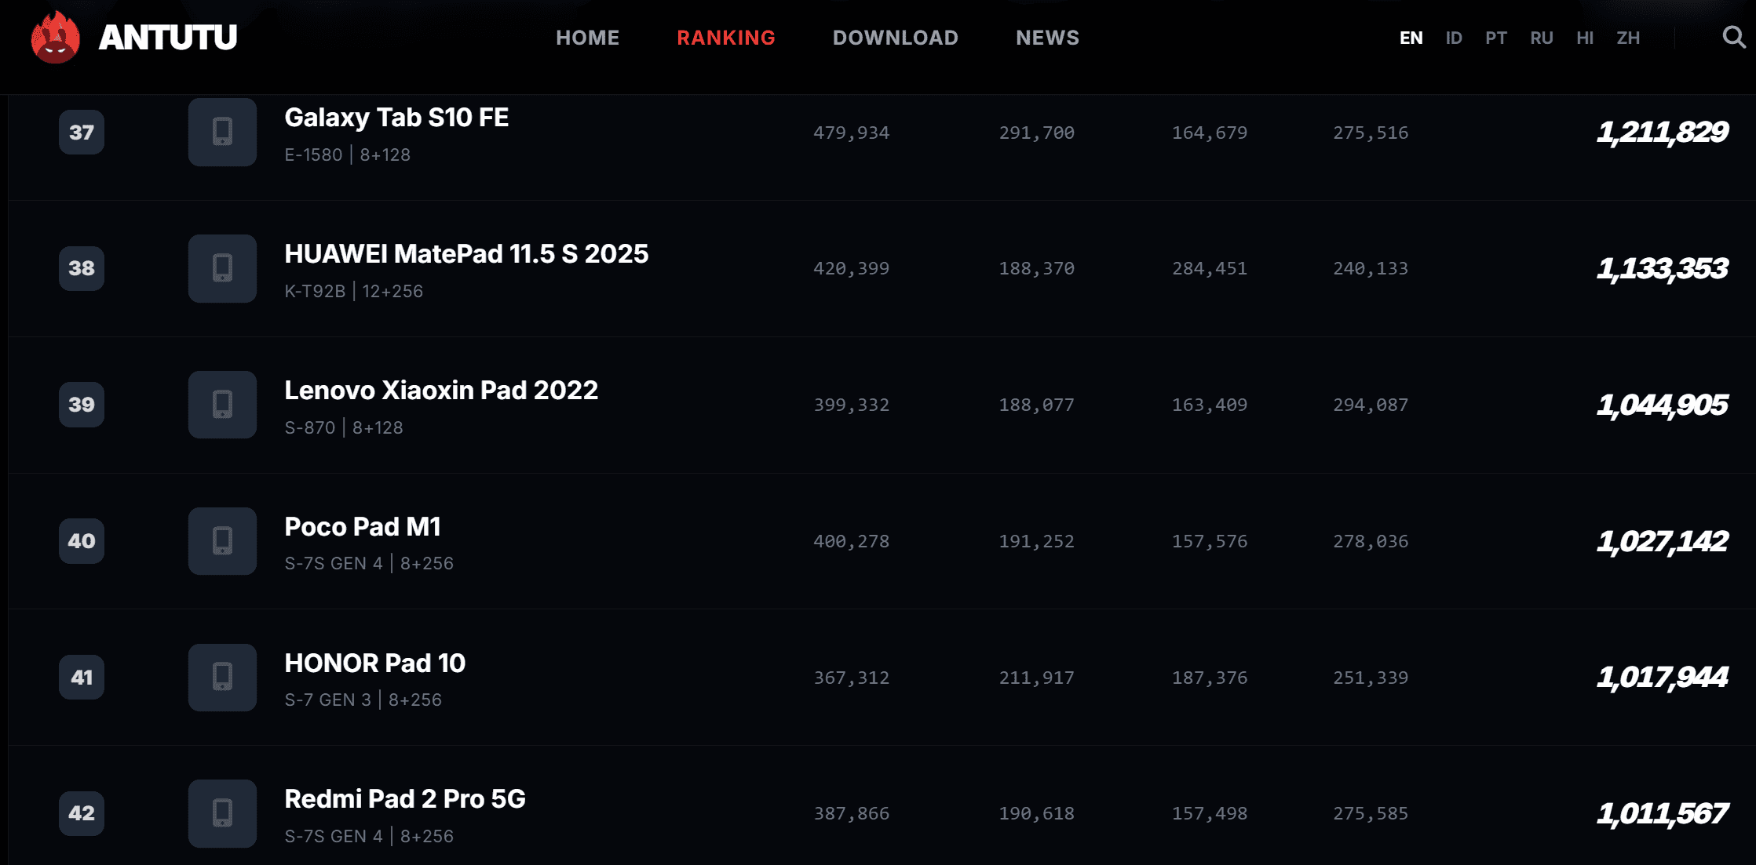1756x865 pixels.
Task: Switch language to ZH
Action: [1628, 38]
